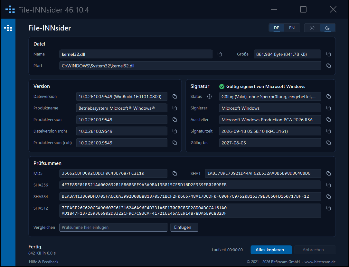This screenshot has height=267, width=349.
Task: Maximize the File-INNsider window
Action: coord(303,9)
